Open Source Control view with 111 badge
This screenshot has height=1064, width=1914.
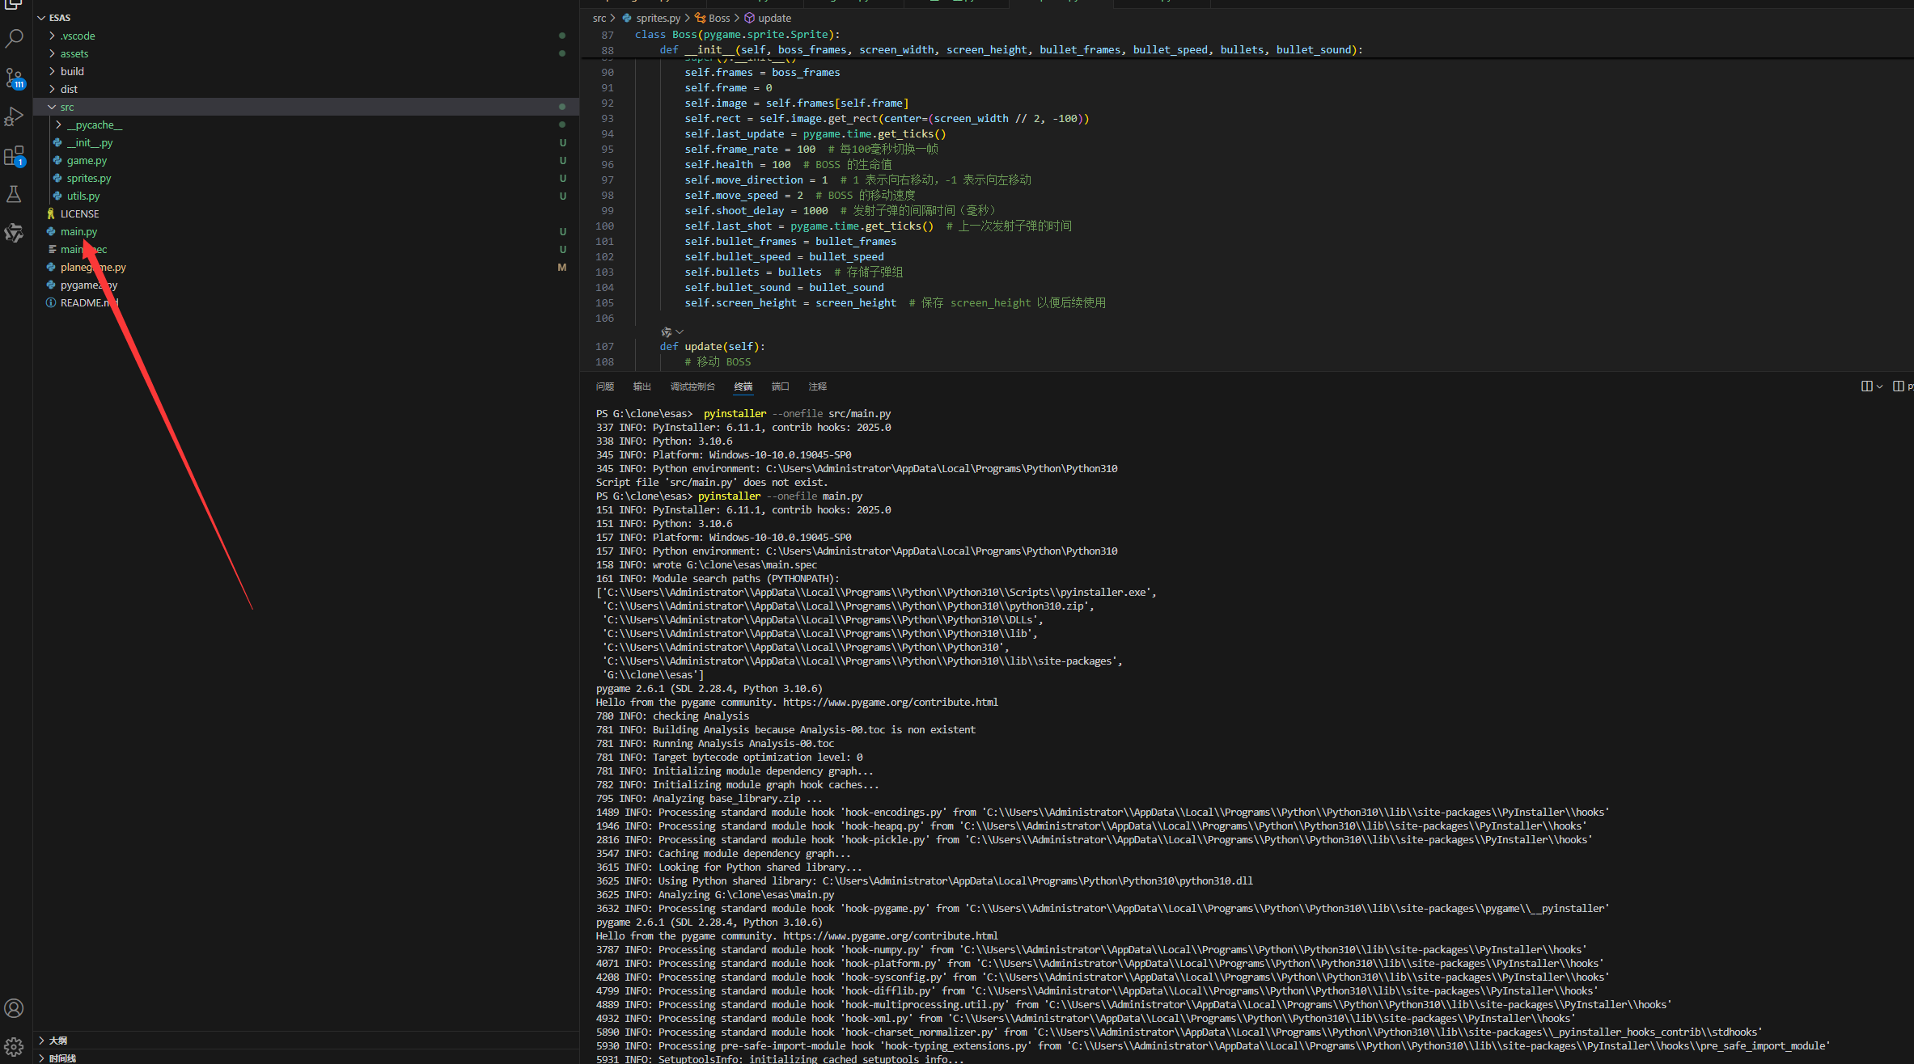[15, 78]
